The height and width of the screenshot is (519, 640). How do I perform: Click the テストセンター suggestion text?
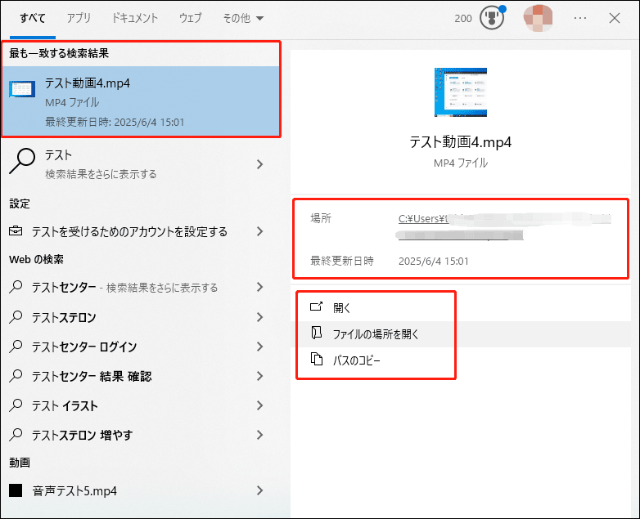click(x=64, y=287)
